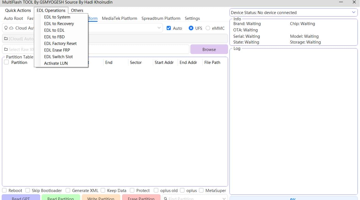Select the EDL Erase FRP operation
This screenshot has height=200, width=360.
[57, 50]
